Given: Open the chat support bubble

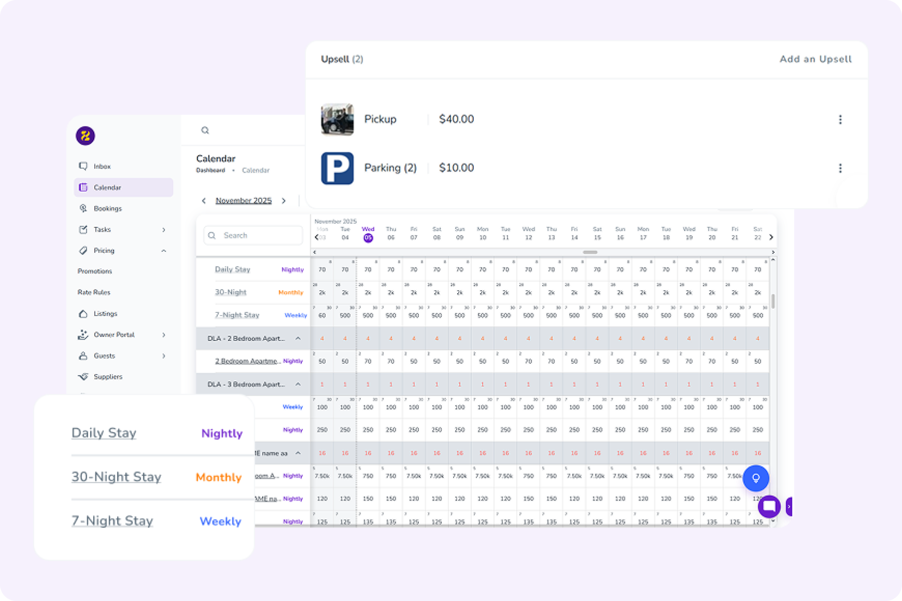Looking at the screenshot, I should pyautogui.click(x=769, y=506).
